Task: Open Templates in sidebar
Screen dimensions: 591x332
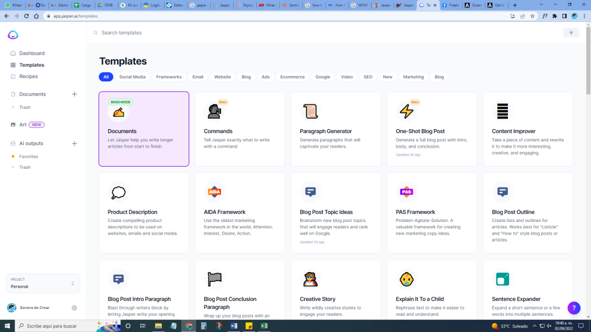Action: coord(32,65)
